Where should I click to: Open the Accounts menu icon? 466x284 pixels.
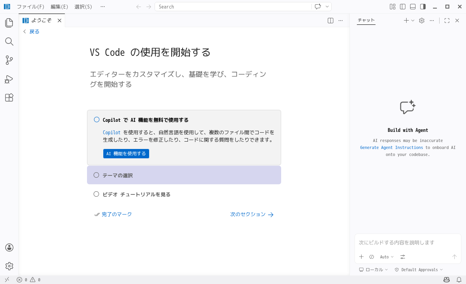(x=9, y=248)
